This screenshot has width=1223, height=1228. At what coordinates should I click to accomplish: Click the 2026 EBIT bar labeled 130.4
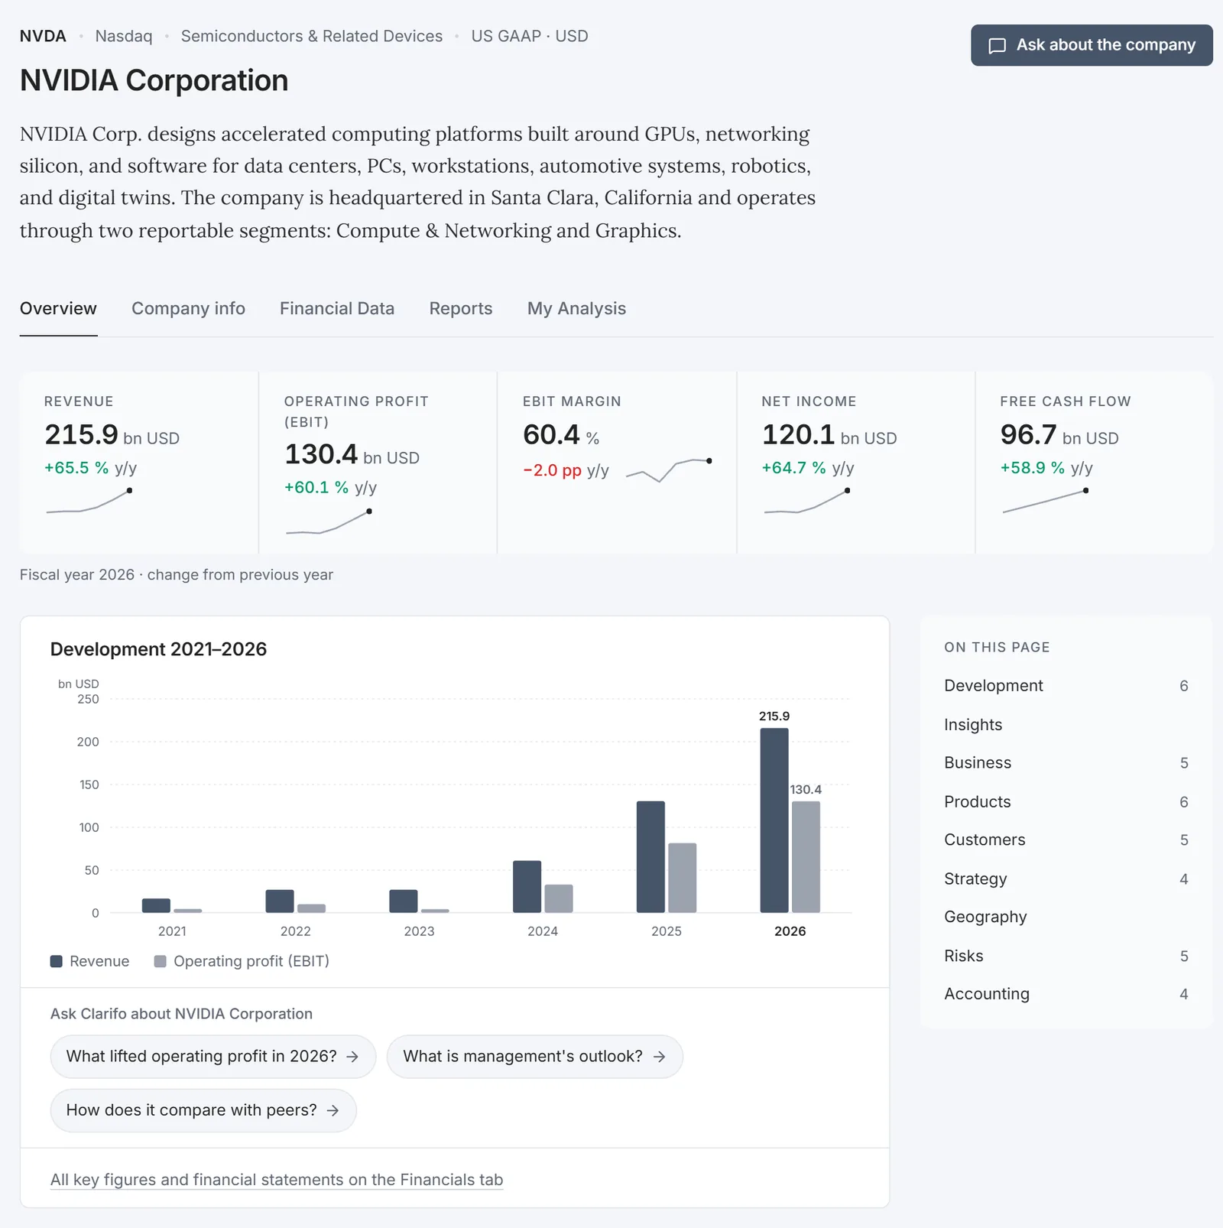coord(806,857)
